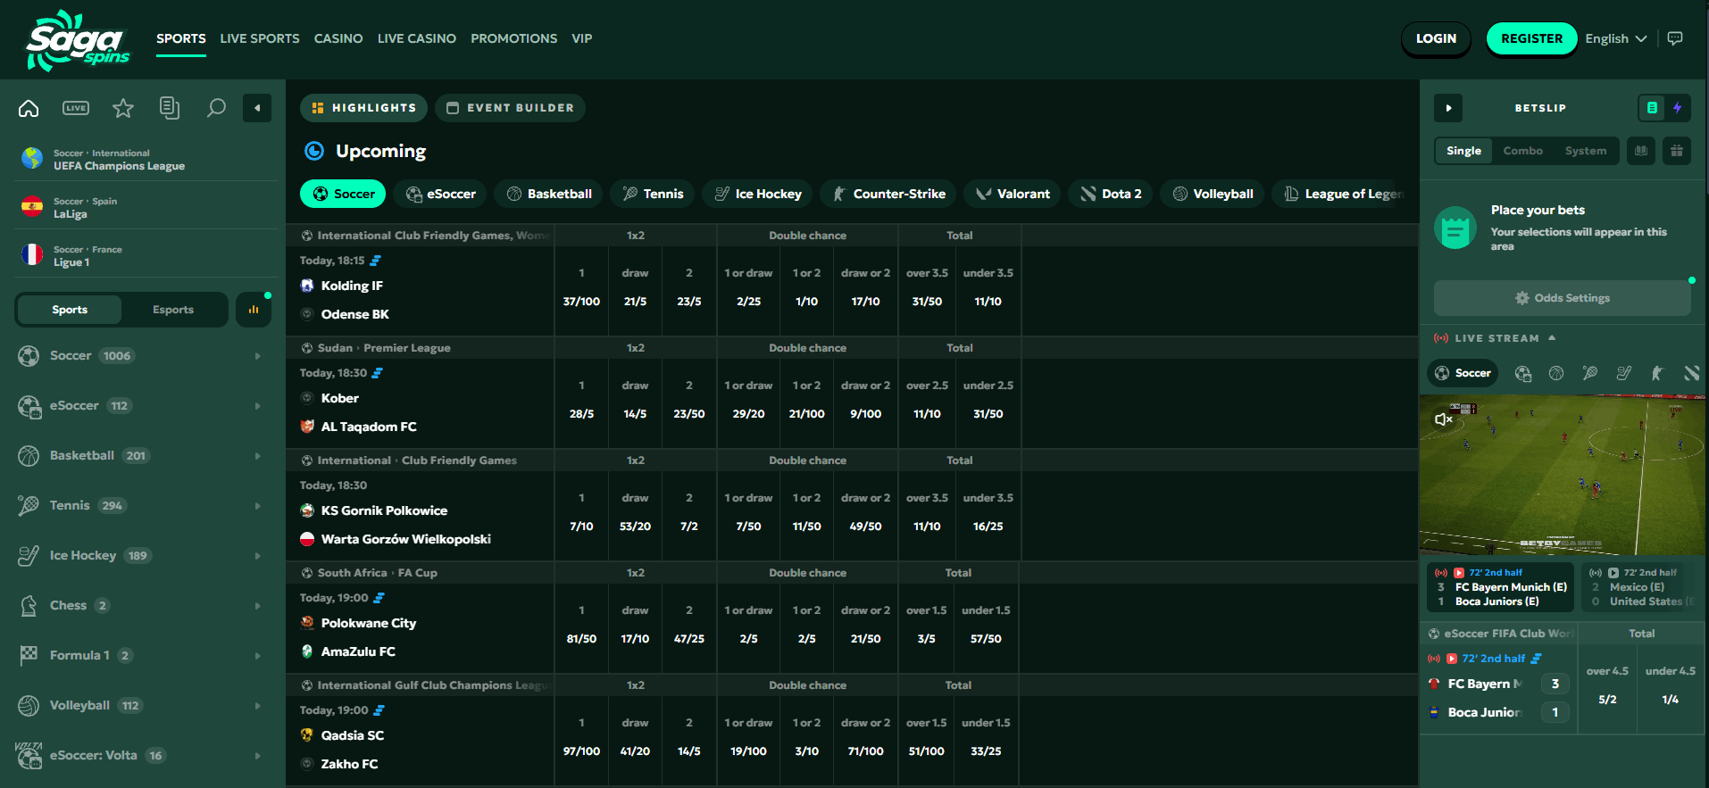
Task: Open favorites star icon in sidebar
Action: [x=123, y=108]
